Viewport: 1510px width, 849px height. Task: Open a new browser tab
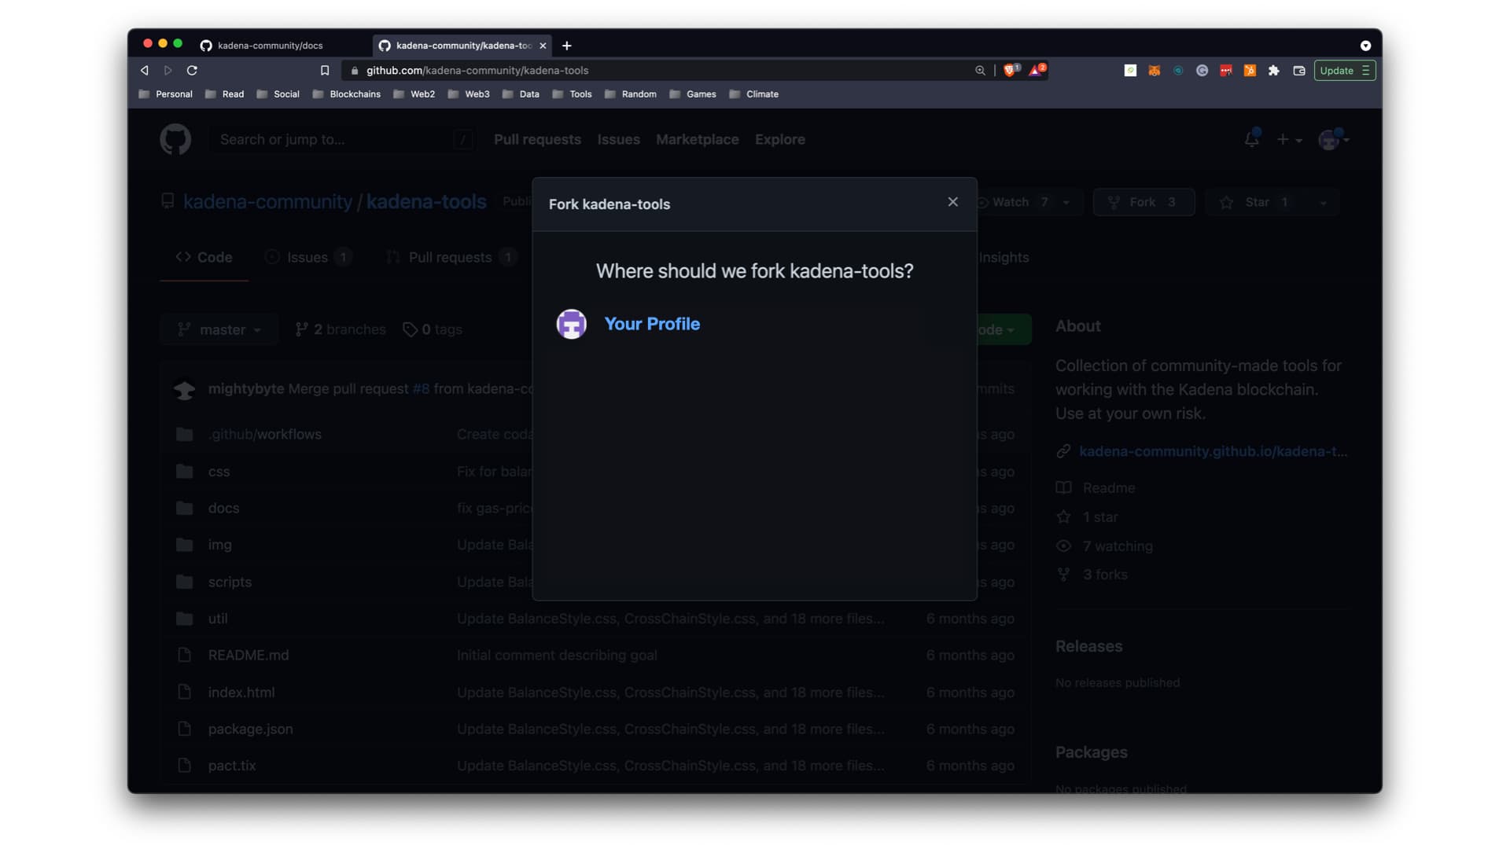pyautogui.click(x=566, y=46)
